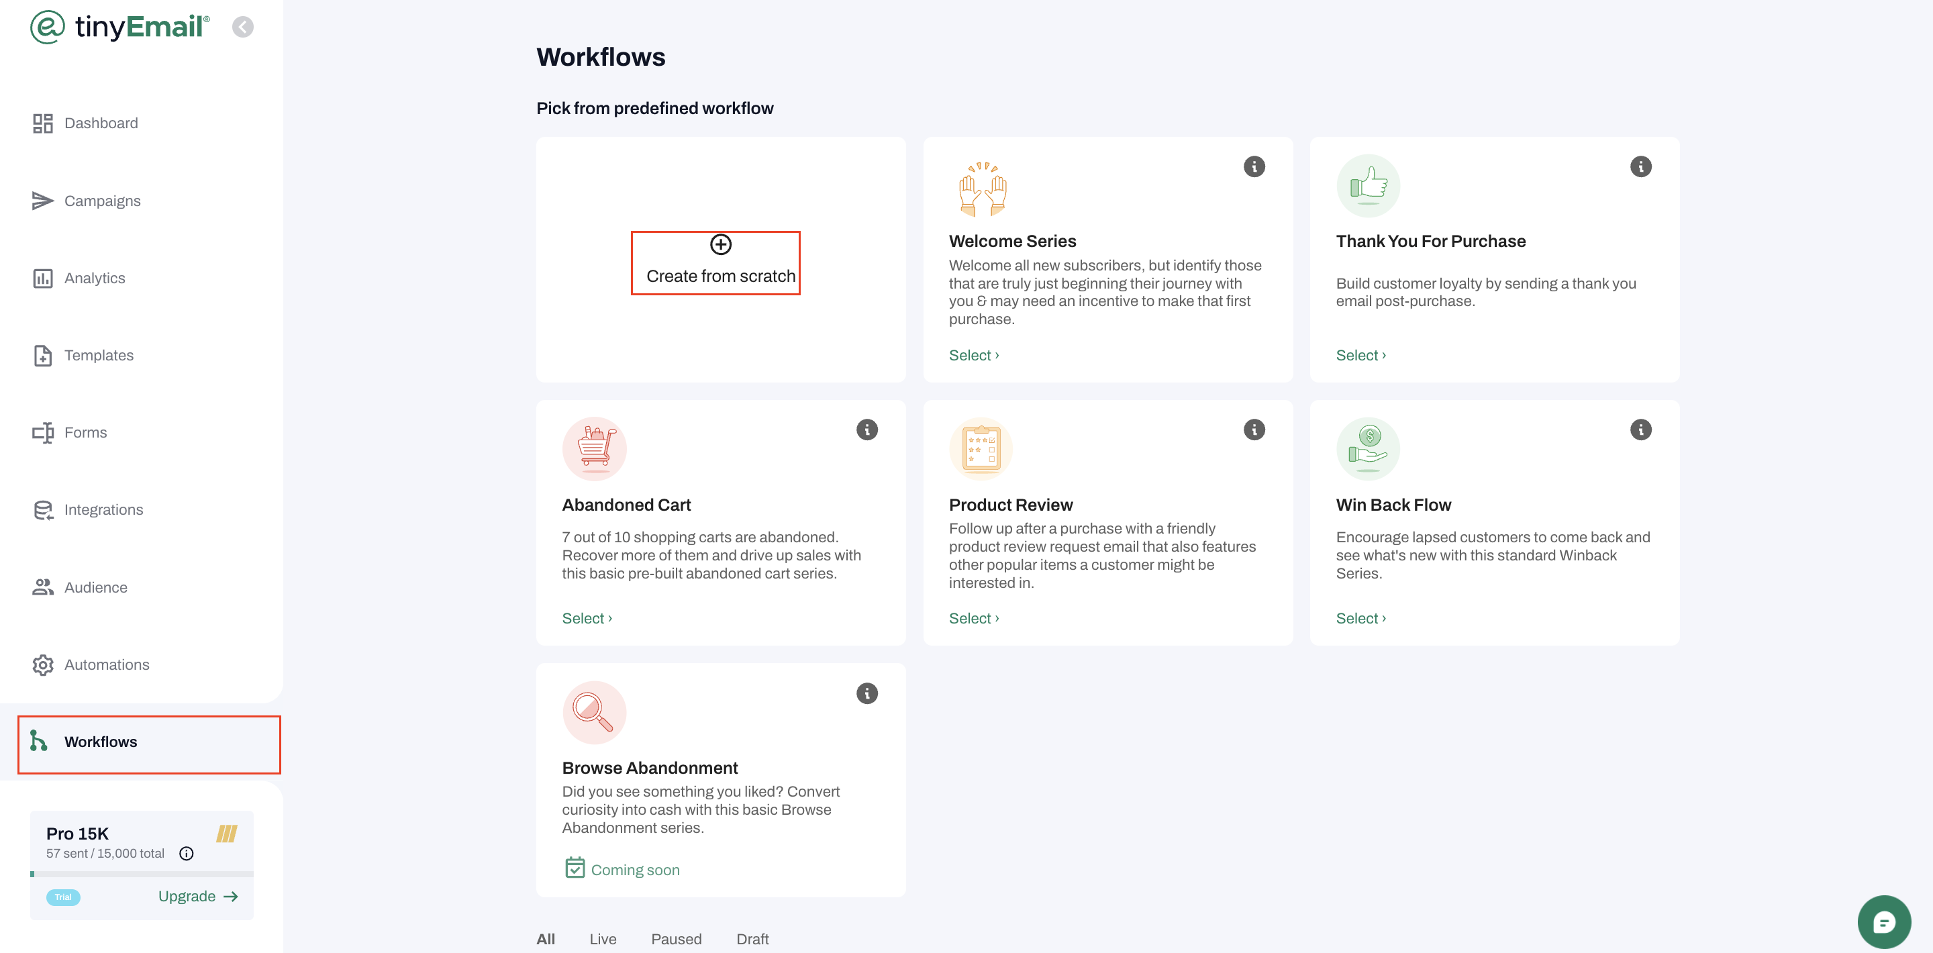Click the yellow stripes plan icon
The width and height of the screenshot is (1933, 953).
pyautogui.click(x=227, y=833)
